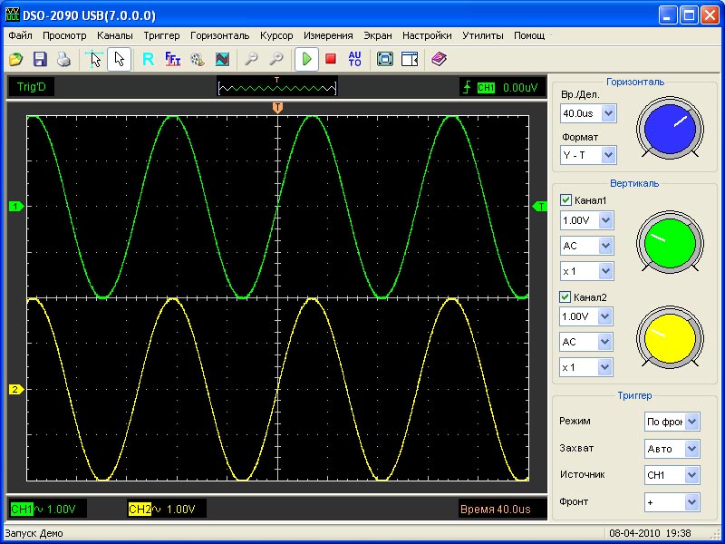Screen dimensions: 725x544
Task: Print using the printer toolbar icon
Action: 63,60
